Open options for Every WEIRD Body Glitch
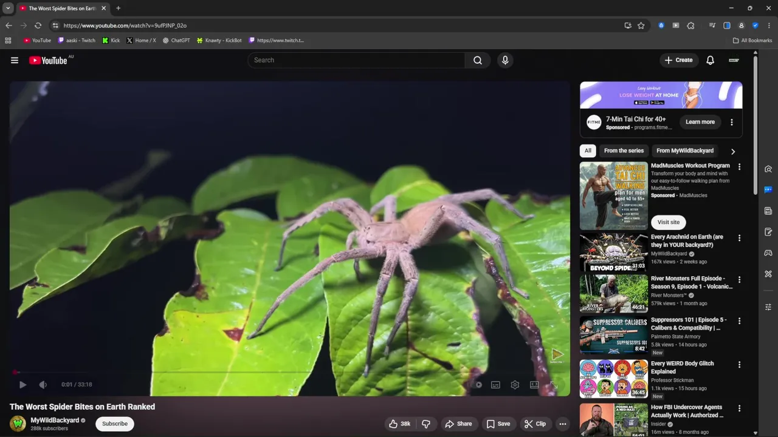The image size is (778, 437). coord(740,365)
